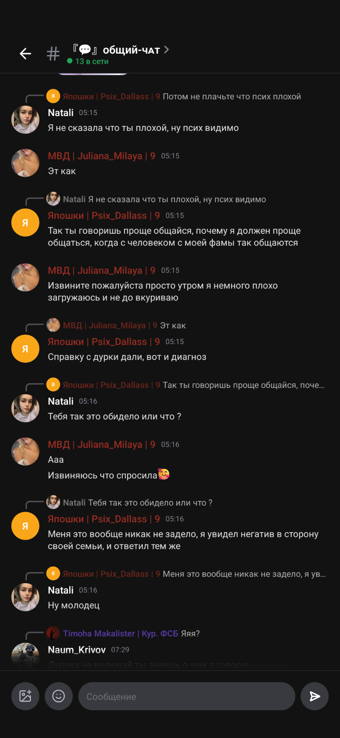Tap the Timoha Makalister reply preview 'Яяя?'
Viewport: 340px width, 738px height.
[131, 634]
